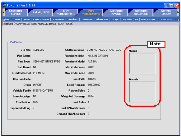This screenshot has height=137, width=181.
Task: Click left arrow of the sub-menu bar
Action: 3,20
